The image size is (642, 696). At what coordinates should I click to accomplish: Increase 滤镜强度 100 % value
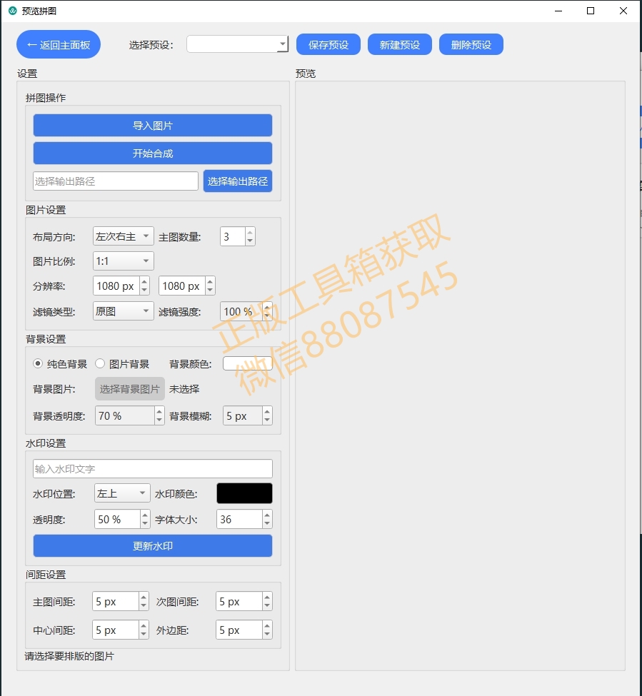coord(267,307)
